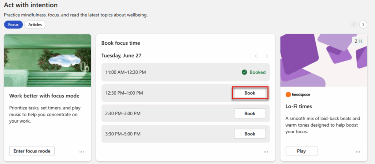The width and height of the screenshot is (375, 164).
Task: Go to the next day in Book focus time
Action: 267,56
